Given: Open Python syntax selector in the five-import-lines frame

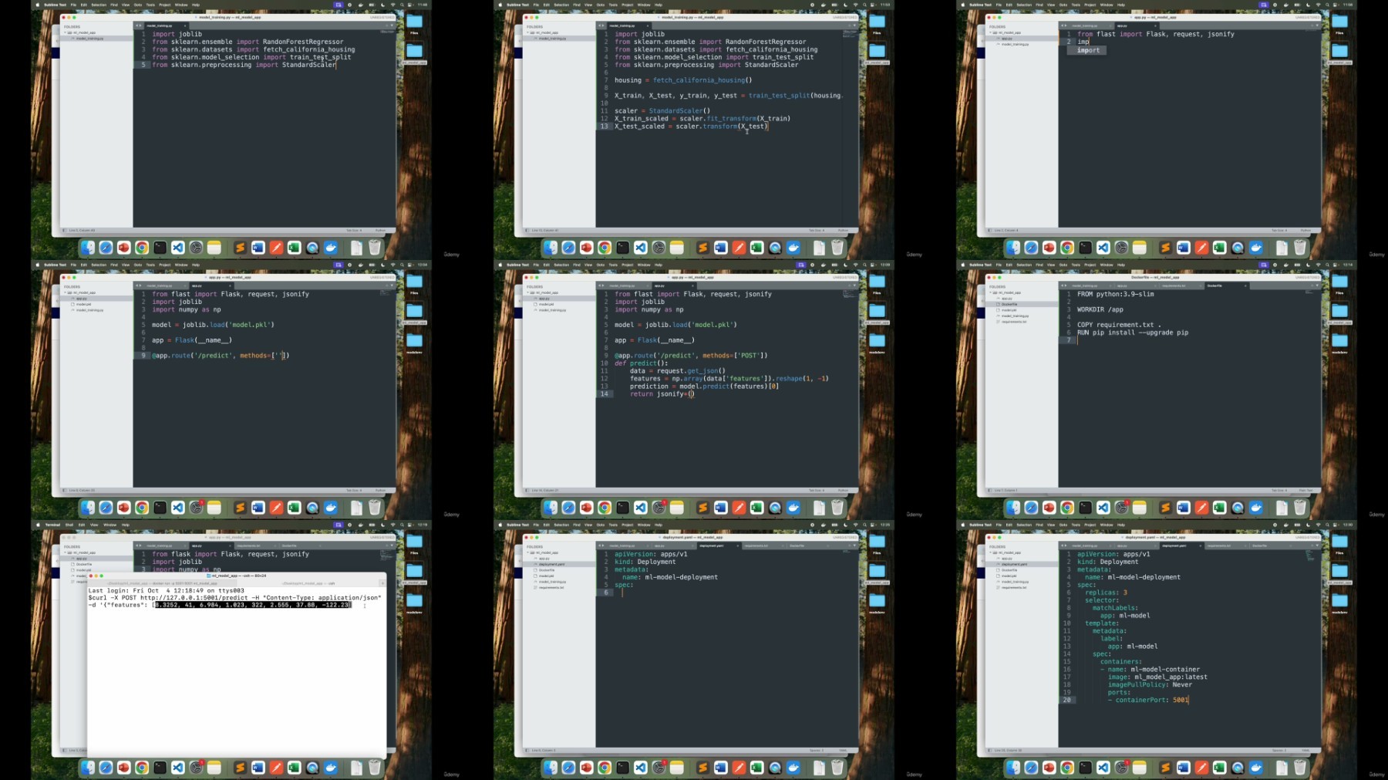Looking at the screenshot, I should coord(380,230).
